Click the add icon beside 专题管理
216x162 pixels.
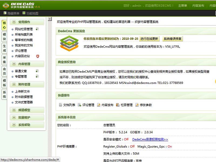(x=37, y=76)
